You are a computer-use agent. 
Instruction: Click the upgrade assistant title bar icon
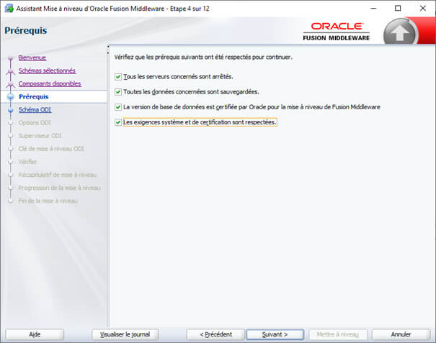click(x=9, y=9)
